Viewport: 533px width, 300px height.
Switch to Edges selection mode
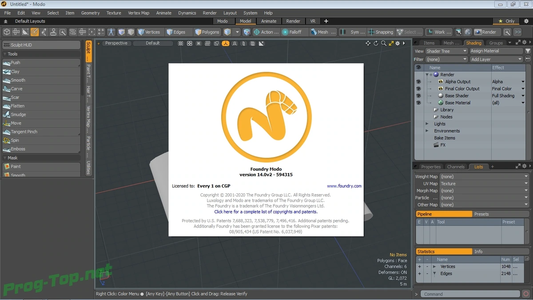176,32
